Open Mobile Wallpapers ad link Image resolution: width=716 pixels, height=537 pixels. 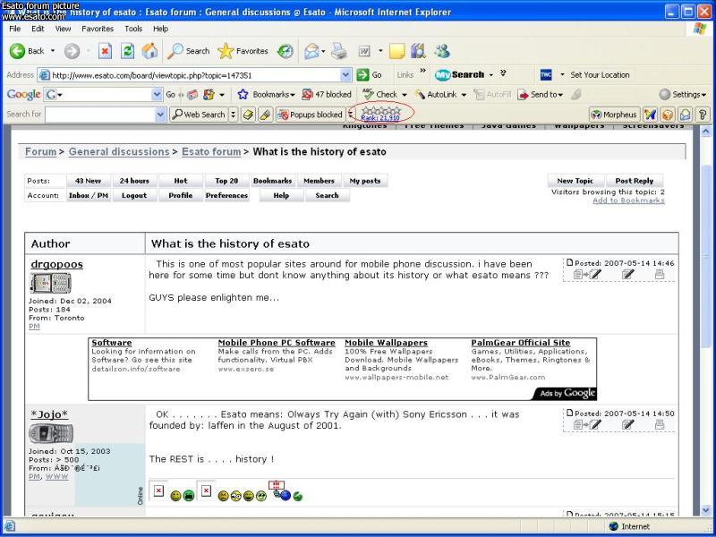click(386, 343)
